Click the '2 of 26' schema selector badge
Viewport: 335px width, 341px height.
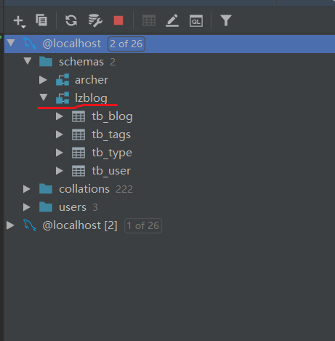point(126,44)
